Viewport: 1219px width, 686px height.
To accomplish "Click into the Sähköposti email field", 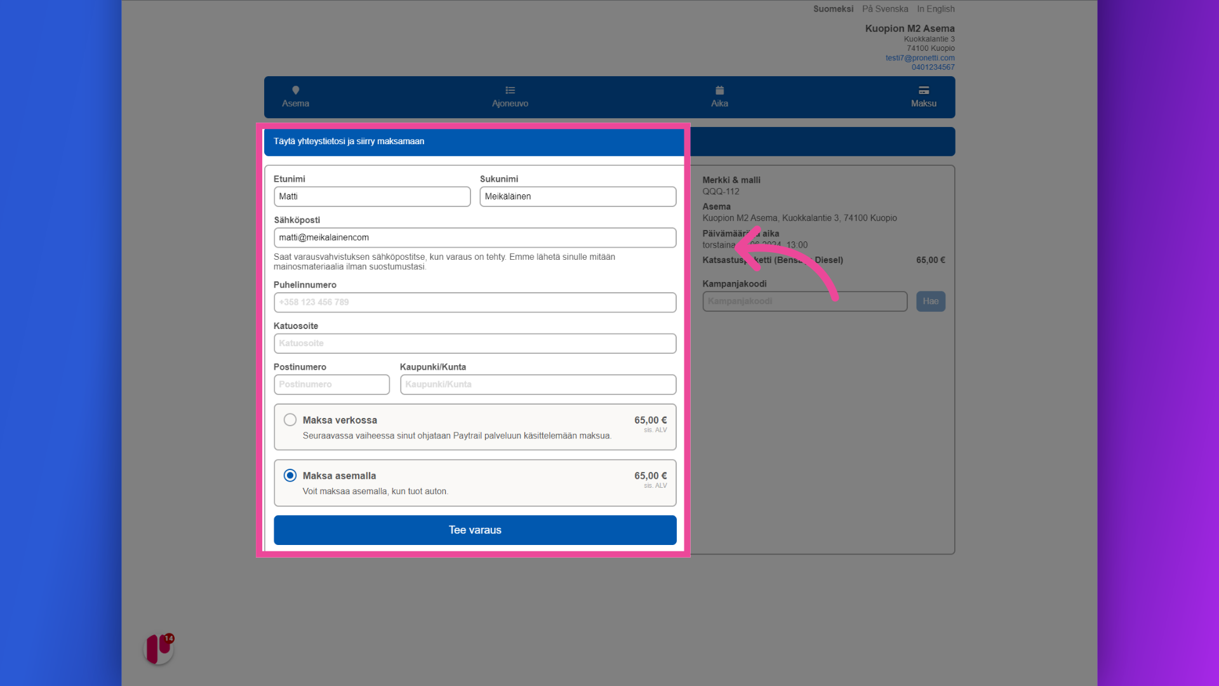I will [x=475, y=238].
